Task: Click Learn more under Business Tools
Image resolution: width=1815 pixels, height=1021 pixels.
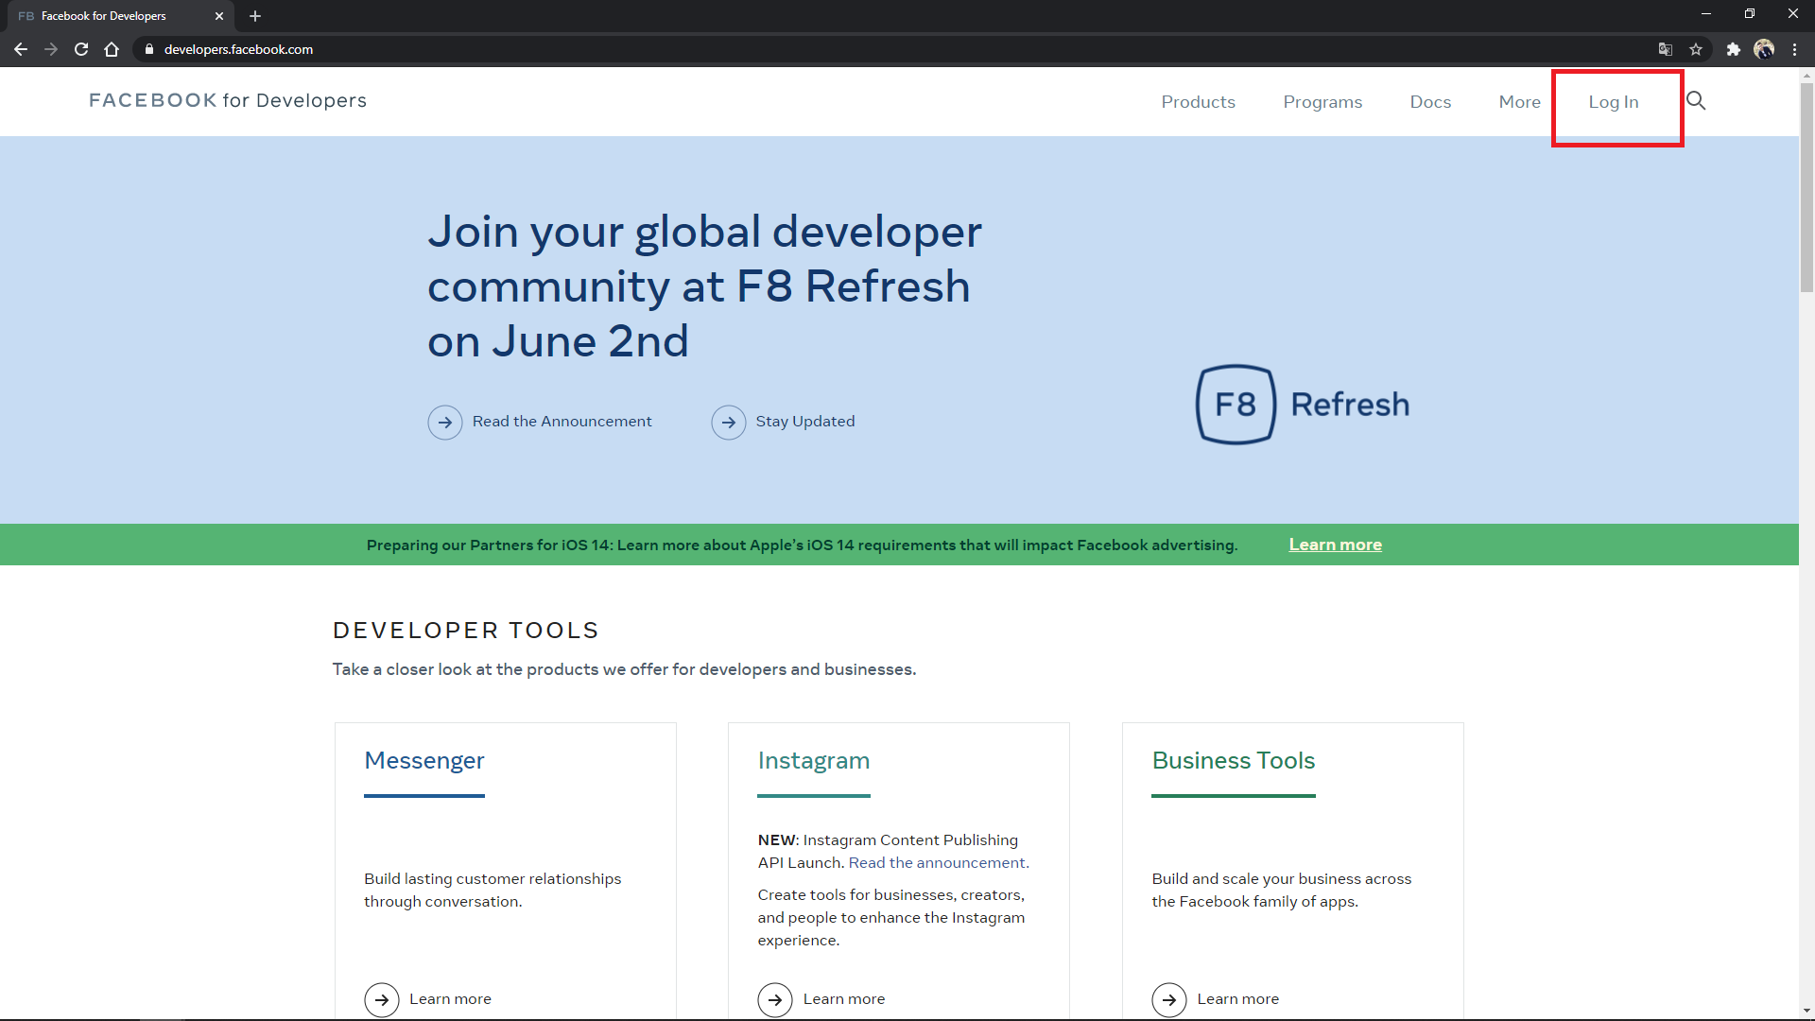Action: coord(1237,999)
